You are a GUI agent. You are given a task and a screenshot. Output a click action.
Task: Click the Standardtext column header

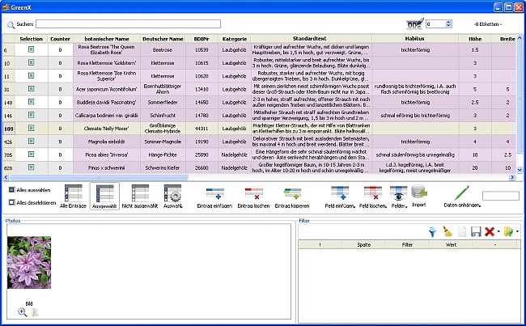[311, 39]
